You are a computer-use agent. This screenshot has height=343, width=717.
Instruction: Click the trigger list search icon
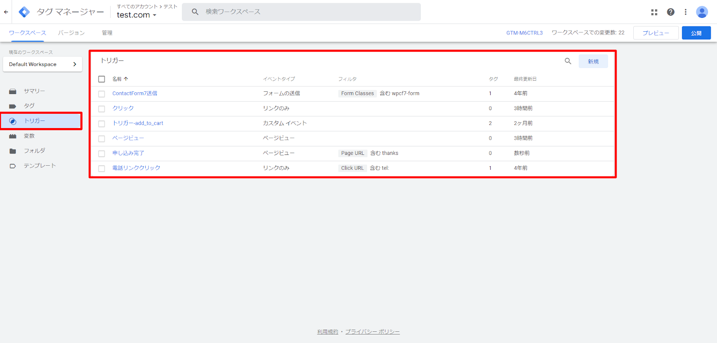pos(568,61)
